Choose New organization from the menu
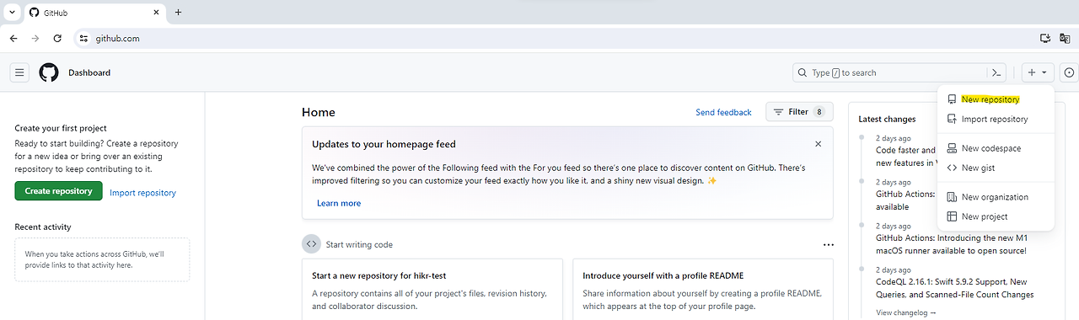This screenshot has width=1079, height=320. tap(996, 197)
